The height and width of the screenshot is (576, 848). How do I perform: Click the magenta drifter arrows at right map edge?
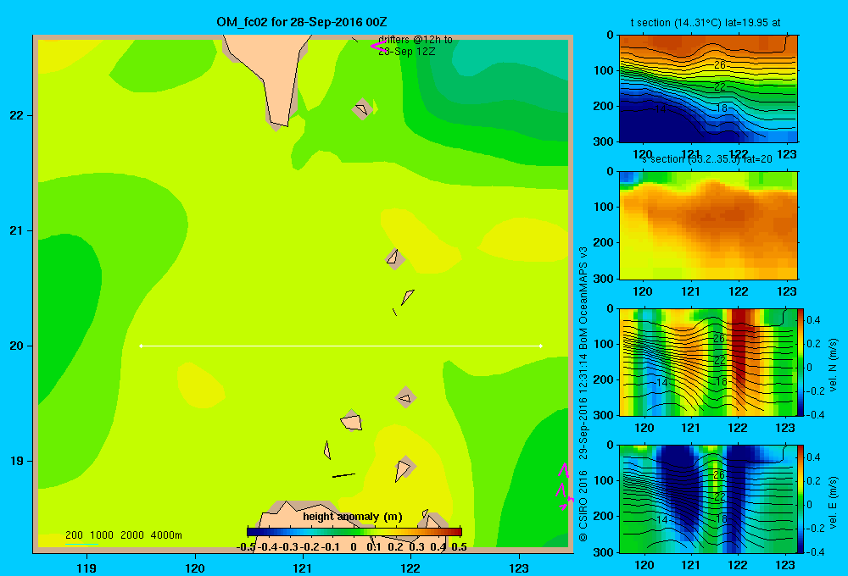[x=565, y=486]
